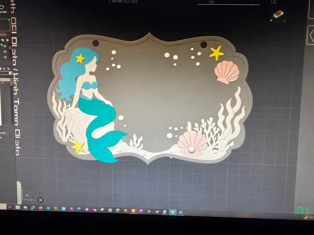
Task: Click the list view icon in settings
Action: 4,69
